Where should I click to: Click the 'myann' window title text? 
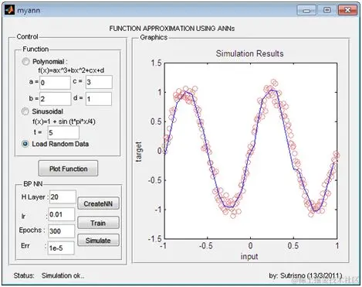tap(29, 11)
